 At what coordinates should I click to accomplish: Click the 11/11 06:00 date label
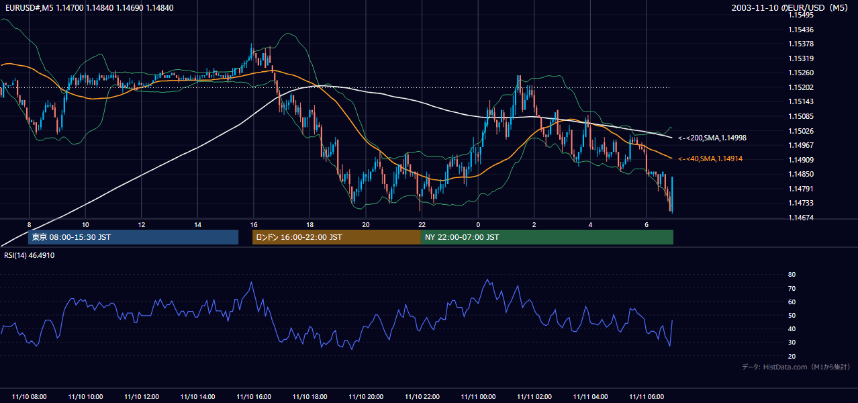tap(647, 397)
